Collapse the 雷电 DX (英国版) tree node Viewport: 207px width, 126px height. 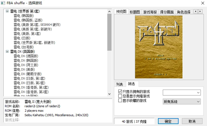[7, 52]
